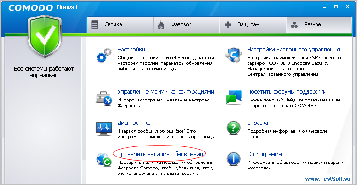The image size is (357, 185).
Task: Click Посетить форумы поддержки link
Action: coord(287,92)
